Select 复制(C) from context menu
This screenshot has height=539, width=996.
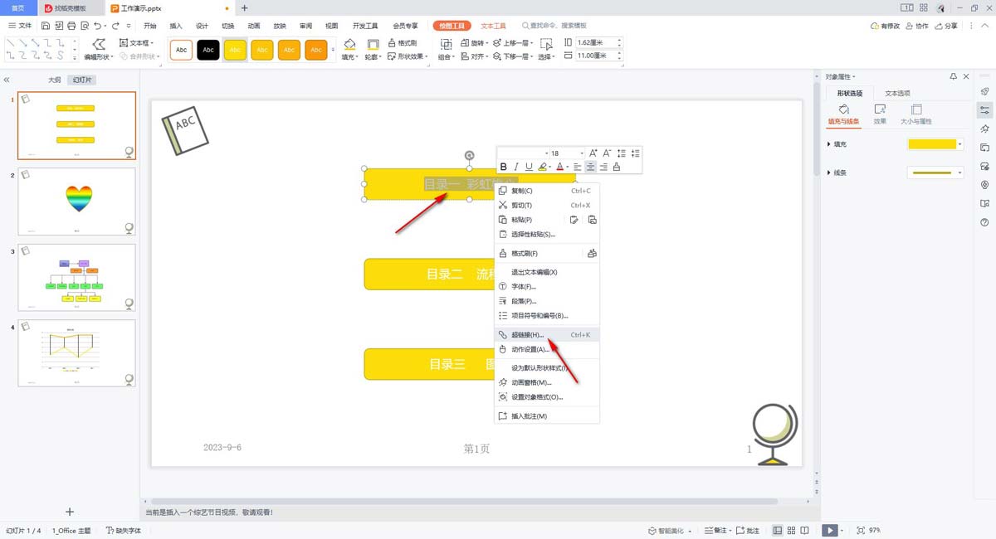(547, 191)
